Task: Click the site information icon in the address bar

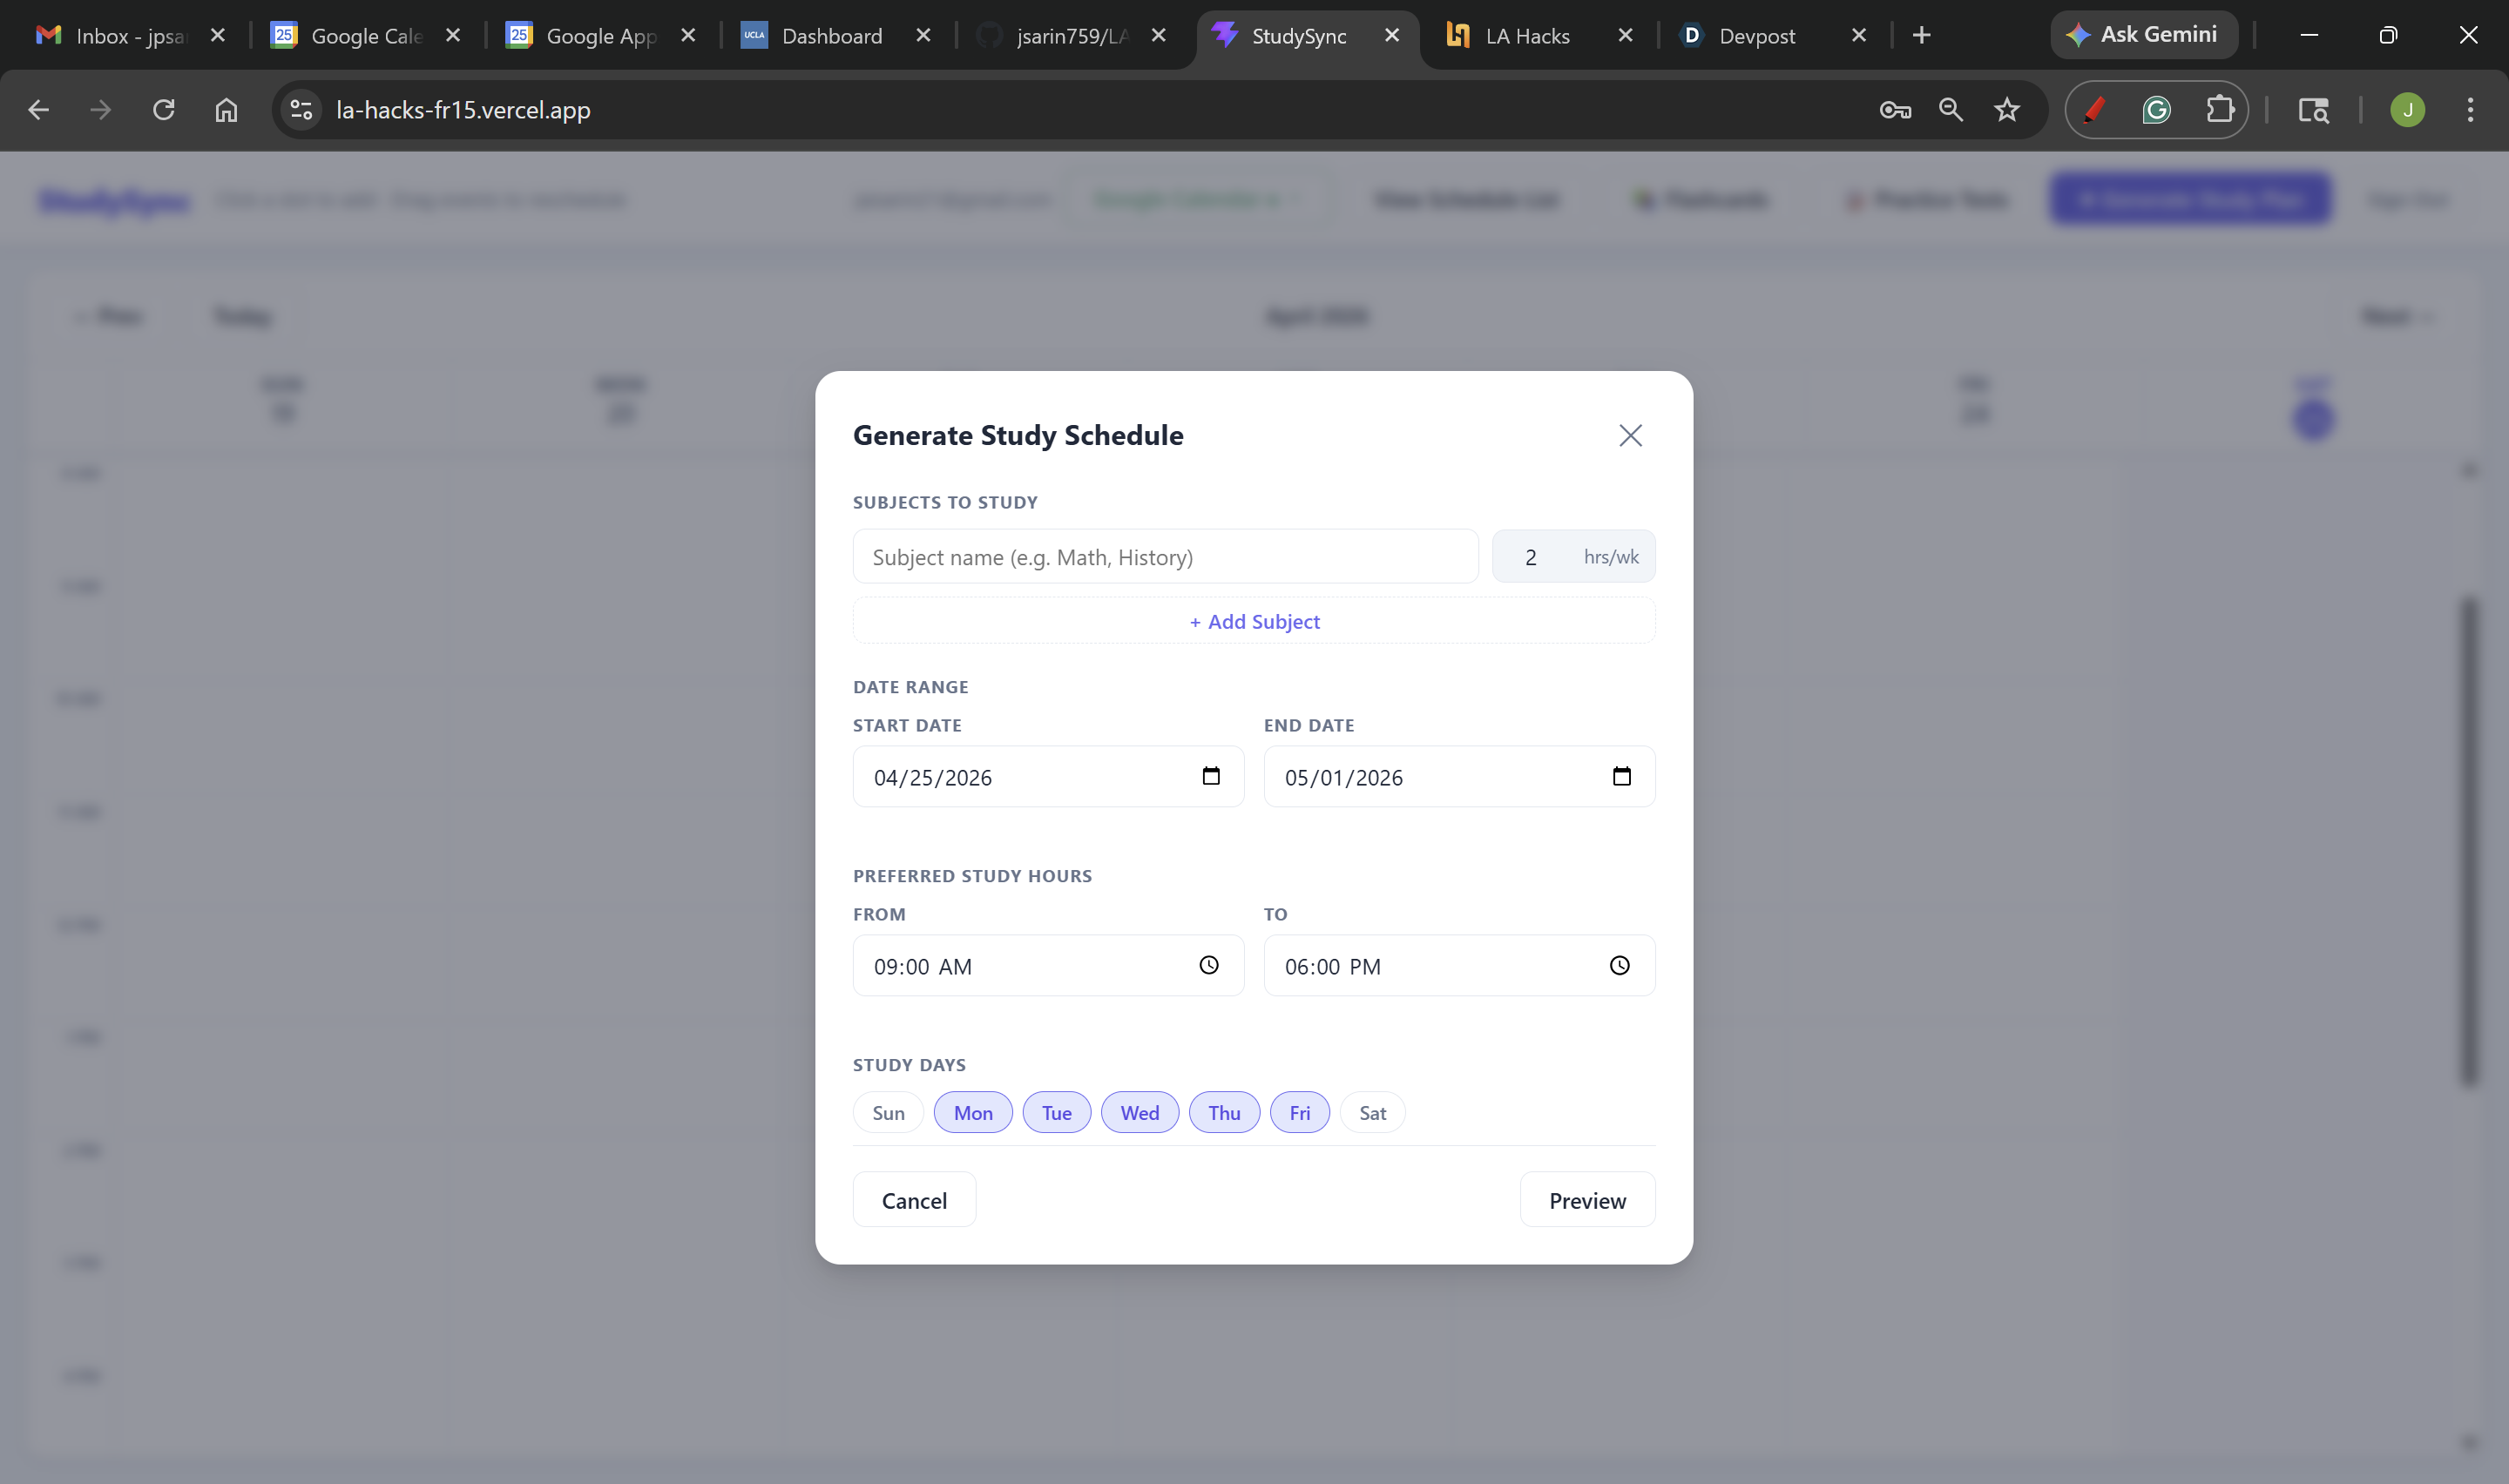Action: tap(301, 110)
